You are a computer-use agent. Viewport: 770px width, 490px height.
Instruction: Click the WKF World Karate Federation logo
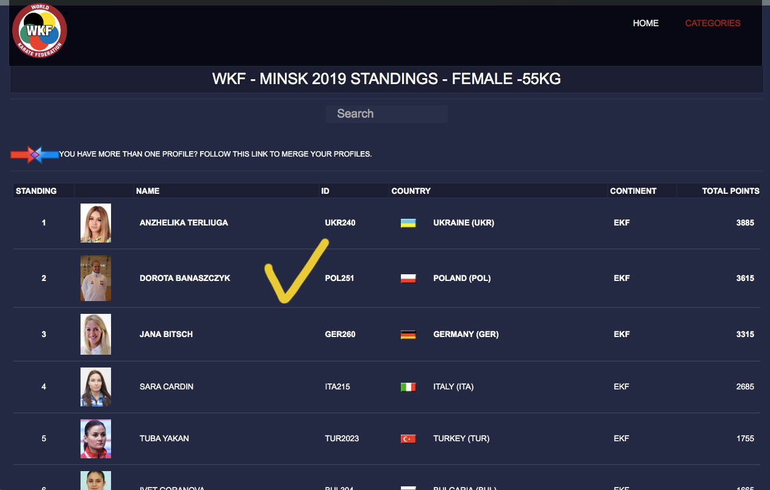click(40, 30)
